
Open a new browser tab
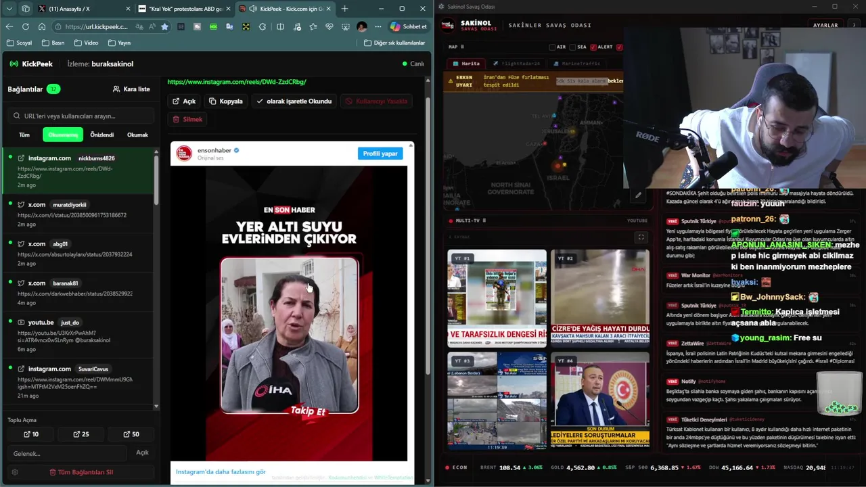coord(344,9)
